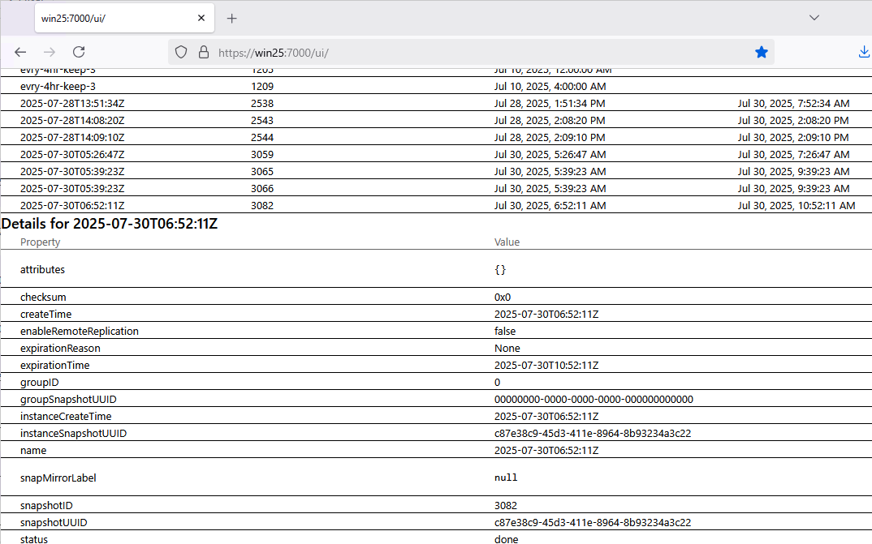872x544 pixels.
Task: Click the attributes property row
Action: [x=436, y=269]
